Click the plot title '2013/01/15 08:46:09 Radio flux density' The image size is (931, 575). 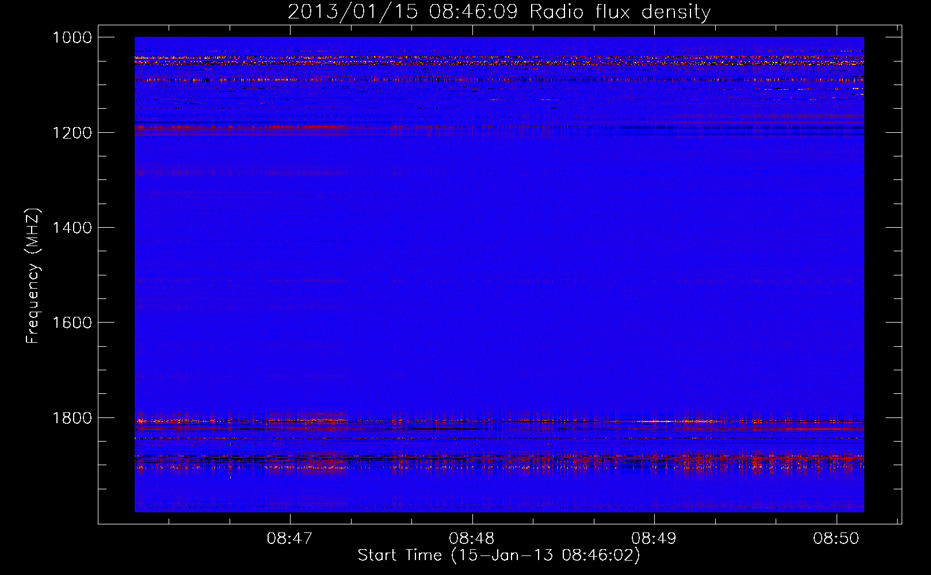(499, 11)
